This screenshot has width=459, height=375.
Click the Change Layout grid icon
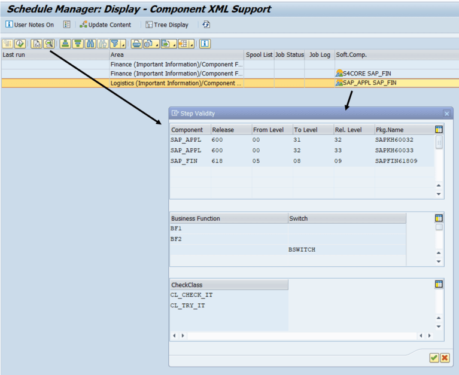(183, 44)
